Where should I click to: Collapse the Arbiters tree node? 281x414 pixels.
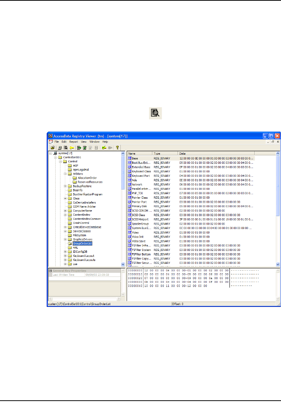click(65, 174)
